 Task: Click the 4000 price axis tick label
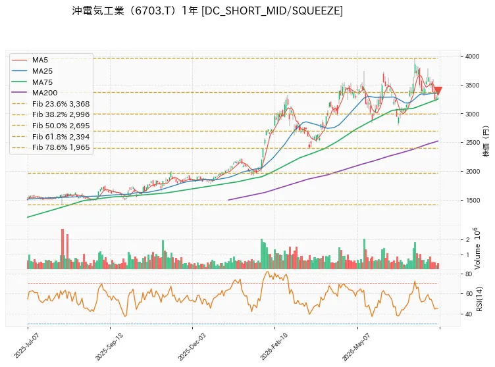[x=472, y=57]
